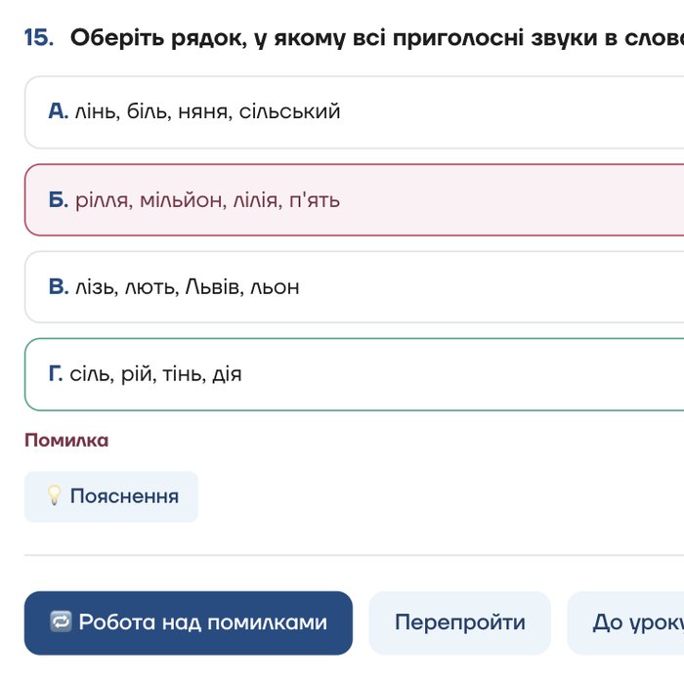Image resolution: width=684 pixels, height=684 pixels.
Task: Click the question heading starting with Оберіть рядок
Action: tap(377, 38)
